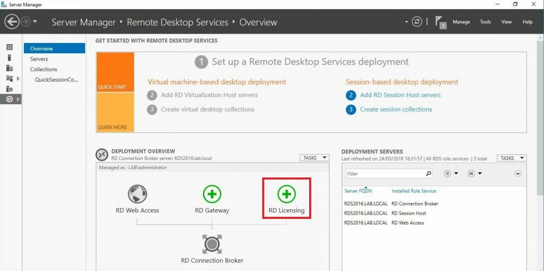Click the Deployment Overview header icon
The width and height of the screenshot is (544, 271).
point(102,155)
